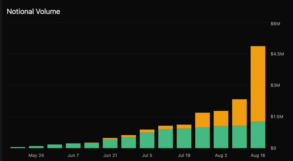293x161 pixels.
Task: Click the orange segment of the Aug 16 bar
Action: click(258, 84)
